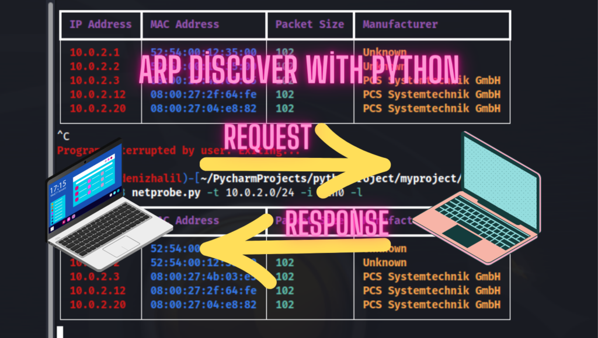Click MAC 08:00:27:04:e8:82 in bottom table
598x338 pixels.
pyautogui.click(x=203, y=304)
